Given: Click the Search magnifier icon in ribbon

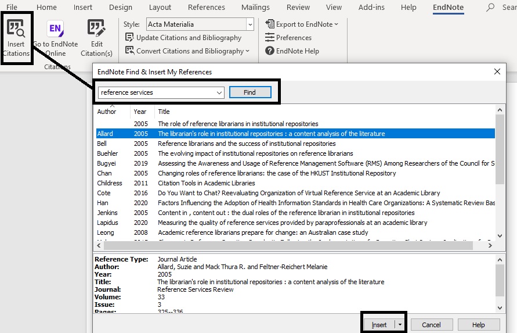Looking at the screenshot, I should tap(490, 8).
